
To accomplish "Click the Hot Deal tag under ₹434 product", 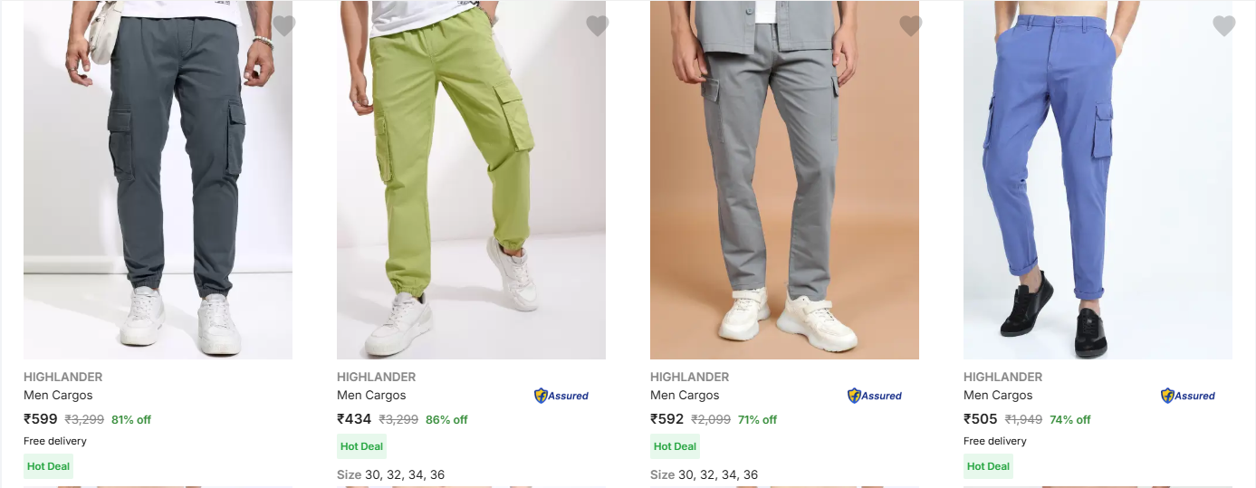I will coord(361,446).
